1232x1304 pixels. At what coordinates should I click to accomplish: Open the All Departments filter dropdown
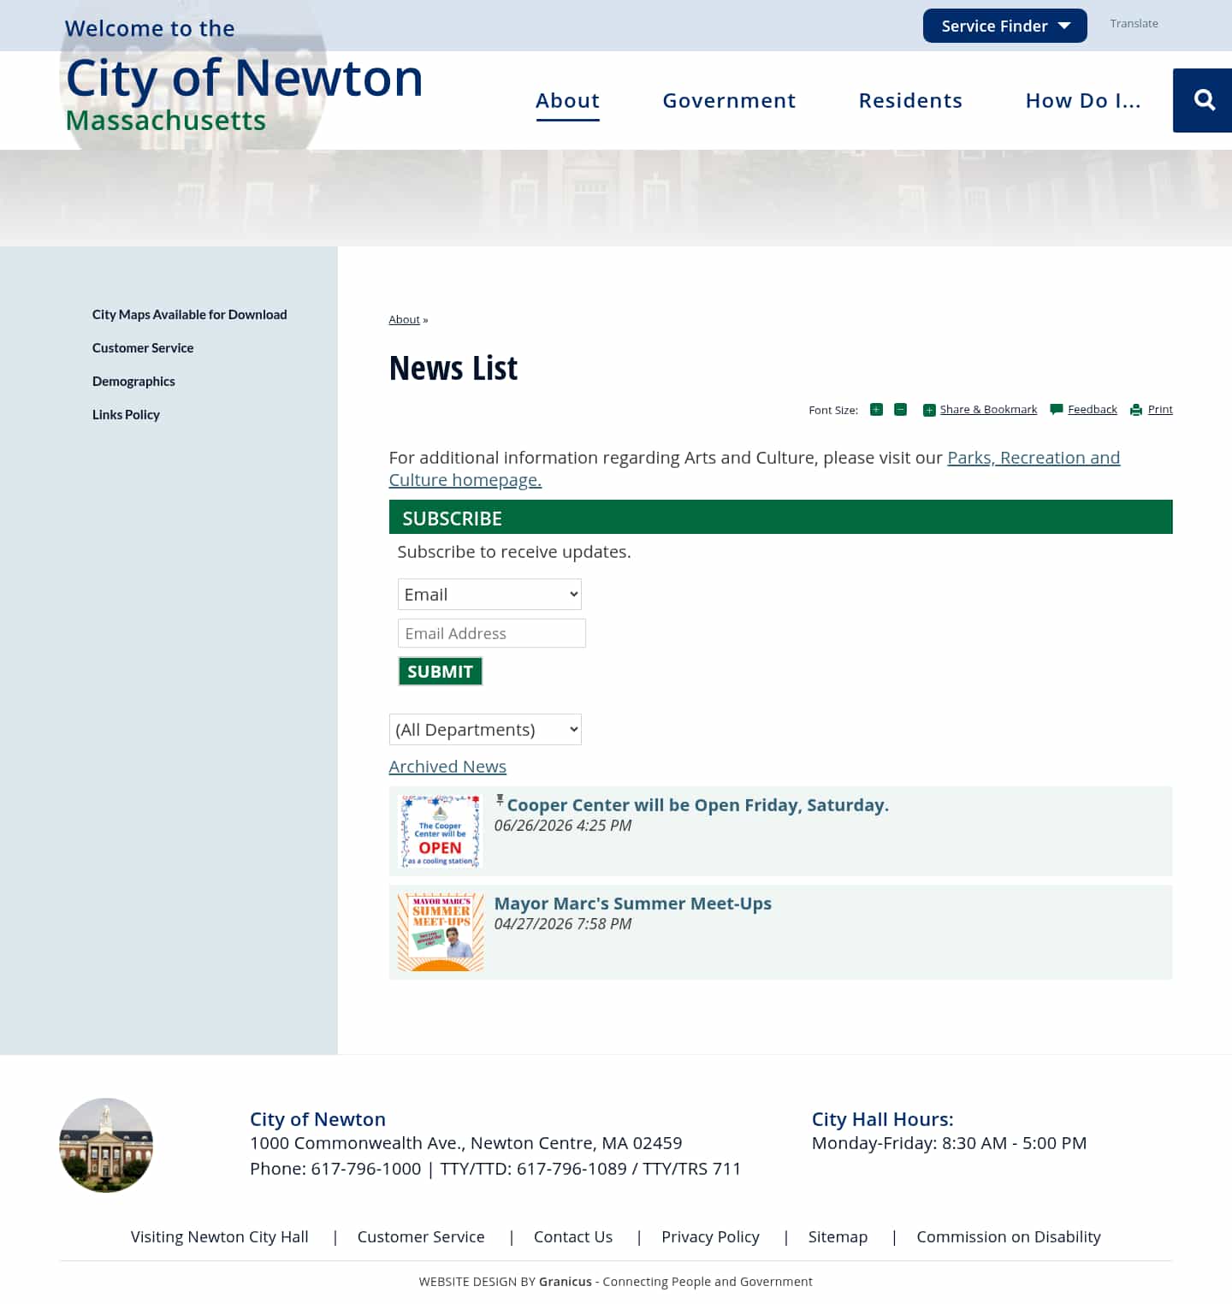tap(485, 730)
